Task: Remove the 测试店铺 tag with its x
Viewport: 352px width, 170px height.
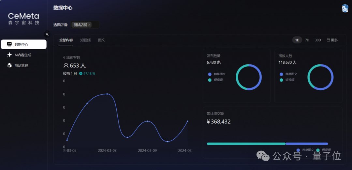Action: coord(89,25)
